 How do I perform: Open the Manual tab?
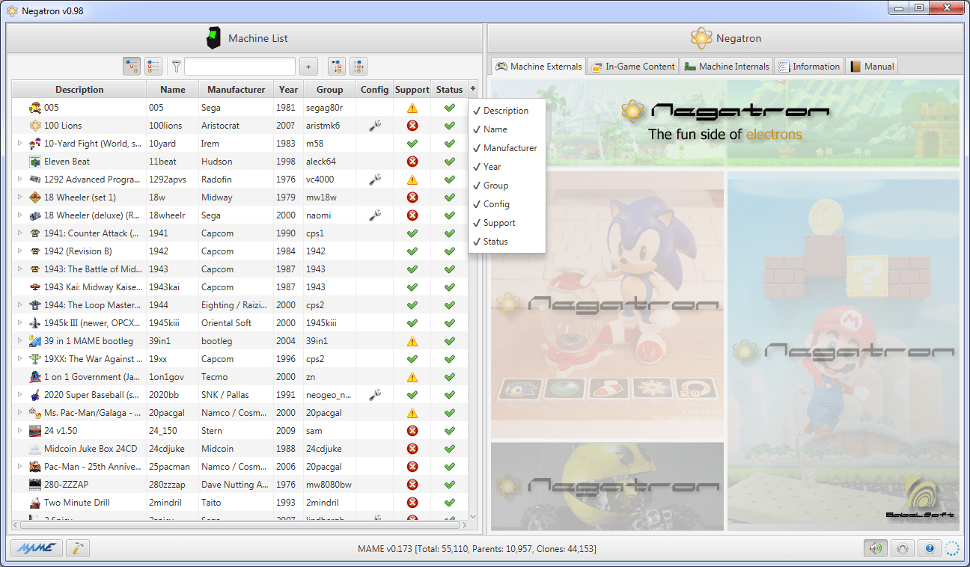point(872,67)
